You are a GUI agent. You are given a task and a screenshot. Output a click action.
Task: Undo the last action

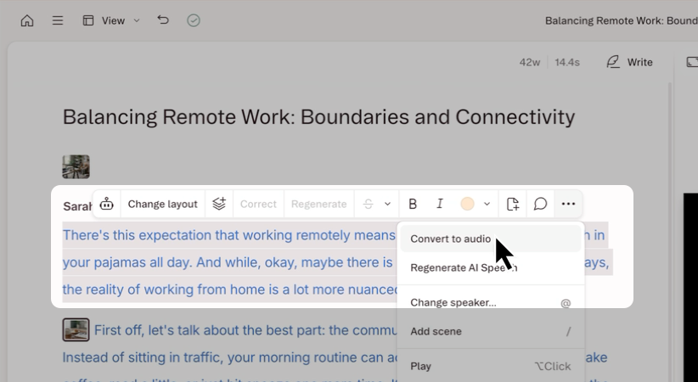163,20
